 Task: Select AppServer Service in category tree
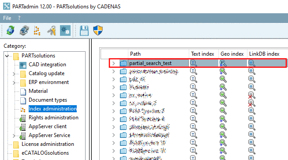point(49,135)
